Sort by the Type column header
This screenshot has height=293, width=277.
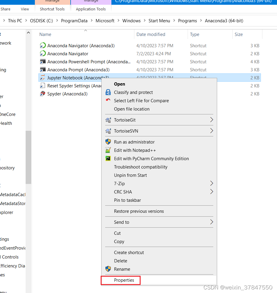pyautogui.click(x=194, y=34)
